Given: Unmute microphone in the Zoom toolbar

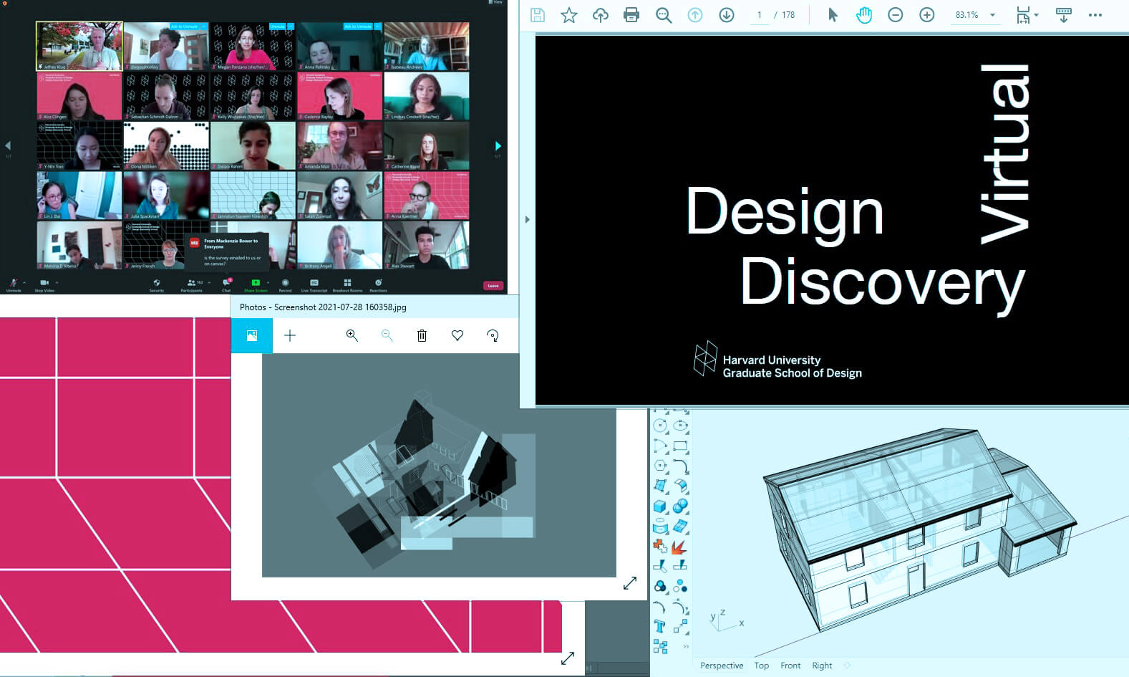Looking at the screenshot, I should (14, 284).
